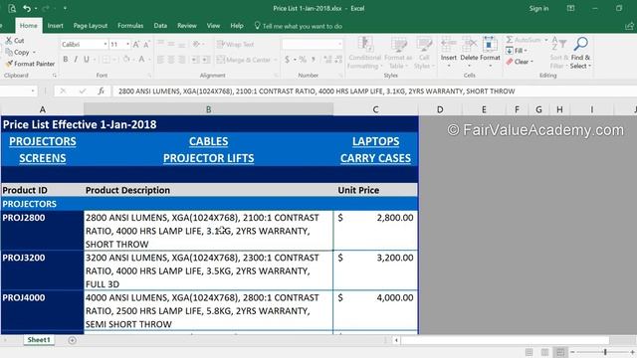Follow the PROJECTOR LIFTS hyperlink

click(208, 158)
